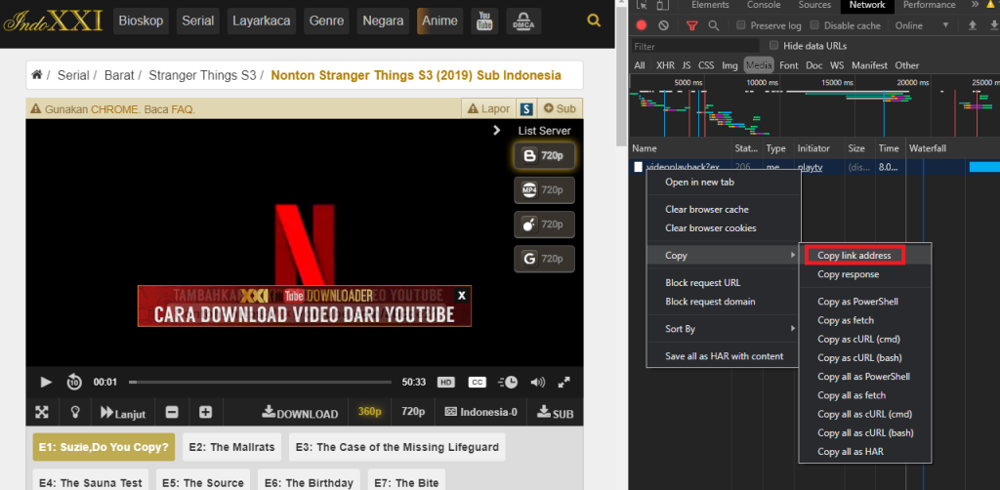Open the DMCA icon link in navbar

tap(523, 21)
